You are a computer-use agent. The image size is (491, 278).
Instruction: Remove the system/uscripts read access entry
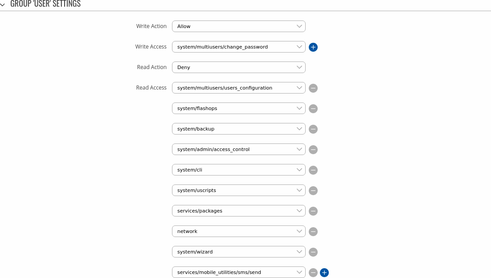point(313,191)
